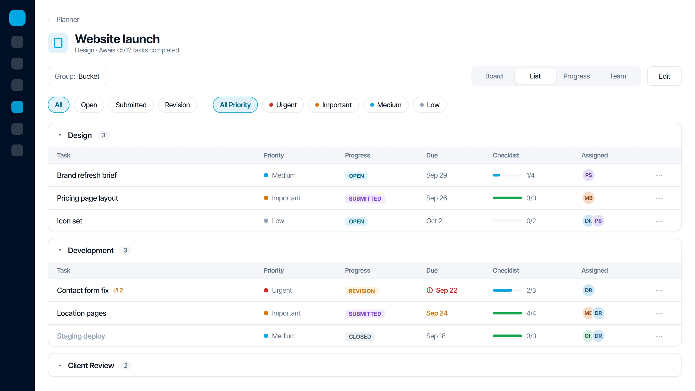Expand the Client Review group
The height and width of the screenshot is (391, 695).
[60, 365]
